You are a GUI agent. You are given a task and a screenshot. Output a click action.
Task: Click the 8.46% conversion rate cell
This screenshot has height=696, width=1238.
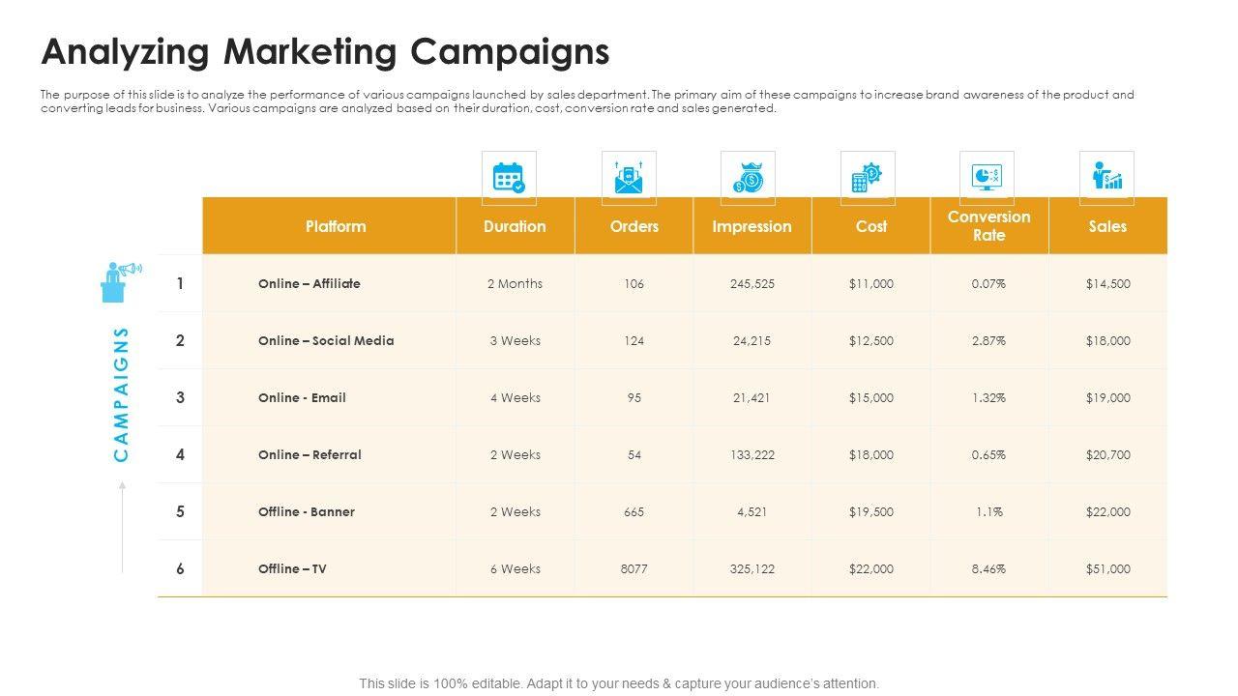click(x=988, y=569)
